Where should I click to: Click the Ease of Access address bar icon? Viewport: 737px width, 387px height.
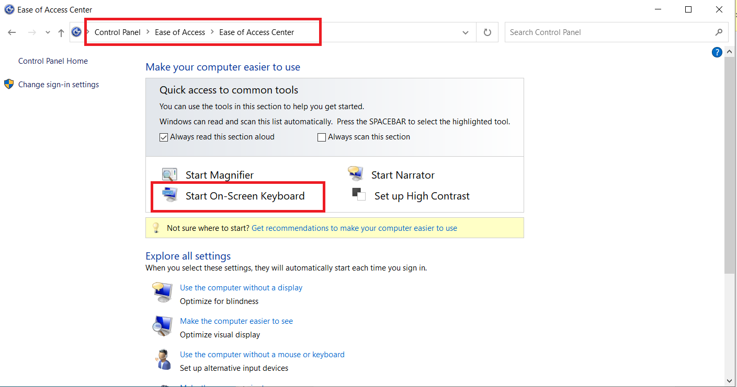click(x=76, y=32)
